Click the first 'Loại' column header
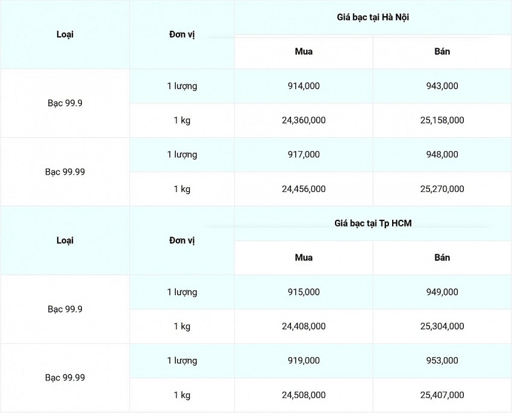Image resolution: width=512 pixels, height=413 pixels. [65, 34]
